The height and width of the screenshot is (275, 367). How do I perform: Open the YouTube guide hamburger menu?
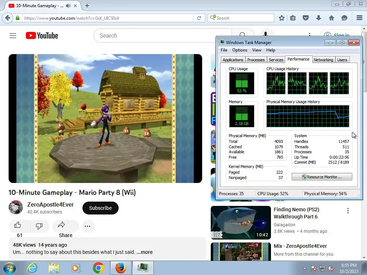pyautogui.click(x=13, y=35)
